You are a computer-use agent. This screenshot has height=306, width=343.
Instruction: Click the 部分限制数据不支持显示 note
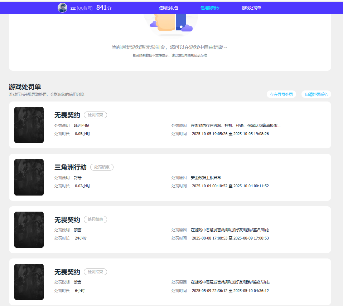(x=170, y=55)
